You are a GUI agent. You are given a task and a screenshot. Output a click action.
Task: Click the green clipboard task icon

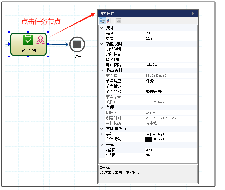coord(28,40)
